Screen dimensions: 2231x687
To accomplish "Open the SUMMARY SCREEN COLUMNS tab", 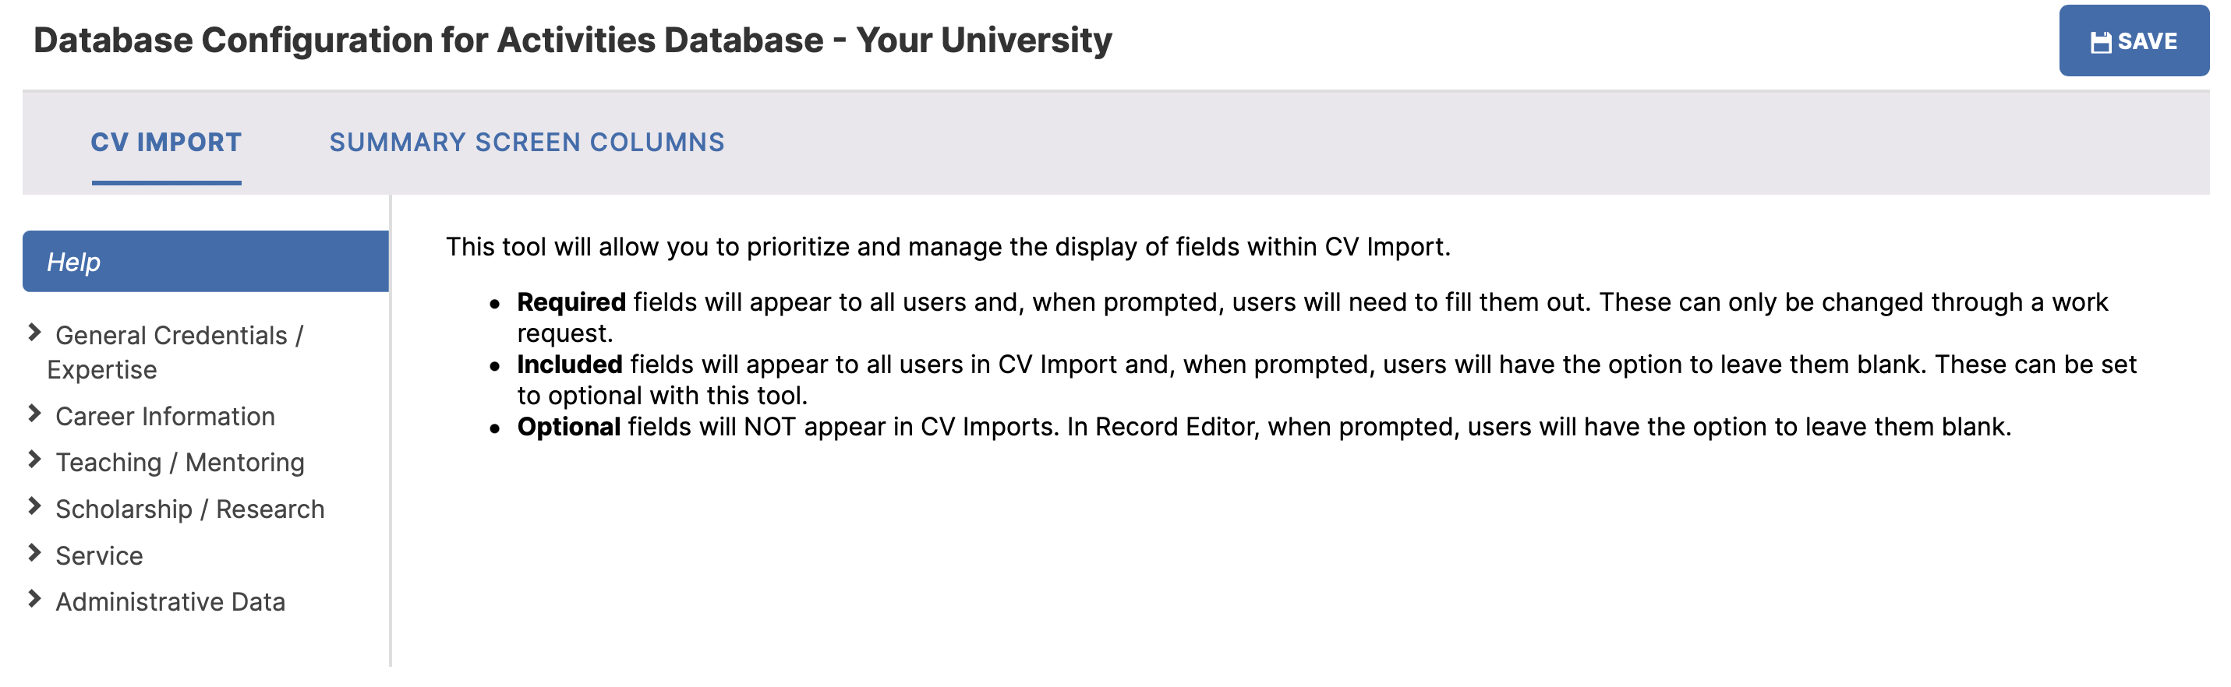I will [x=527, y=143].
